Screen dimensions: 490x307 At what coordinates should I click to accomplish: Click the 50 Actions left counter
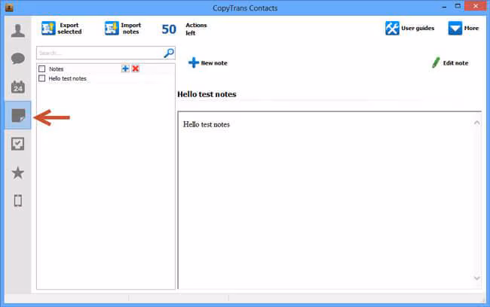tap(185, 29)
